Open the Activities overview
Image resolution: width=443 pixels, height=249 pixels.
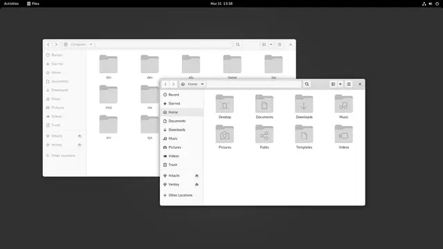[x=11, y=3]
